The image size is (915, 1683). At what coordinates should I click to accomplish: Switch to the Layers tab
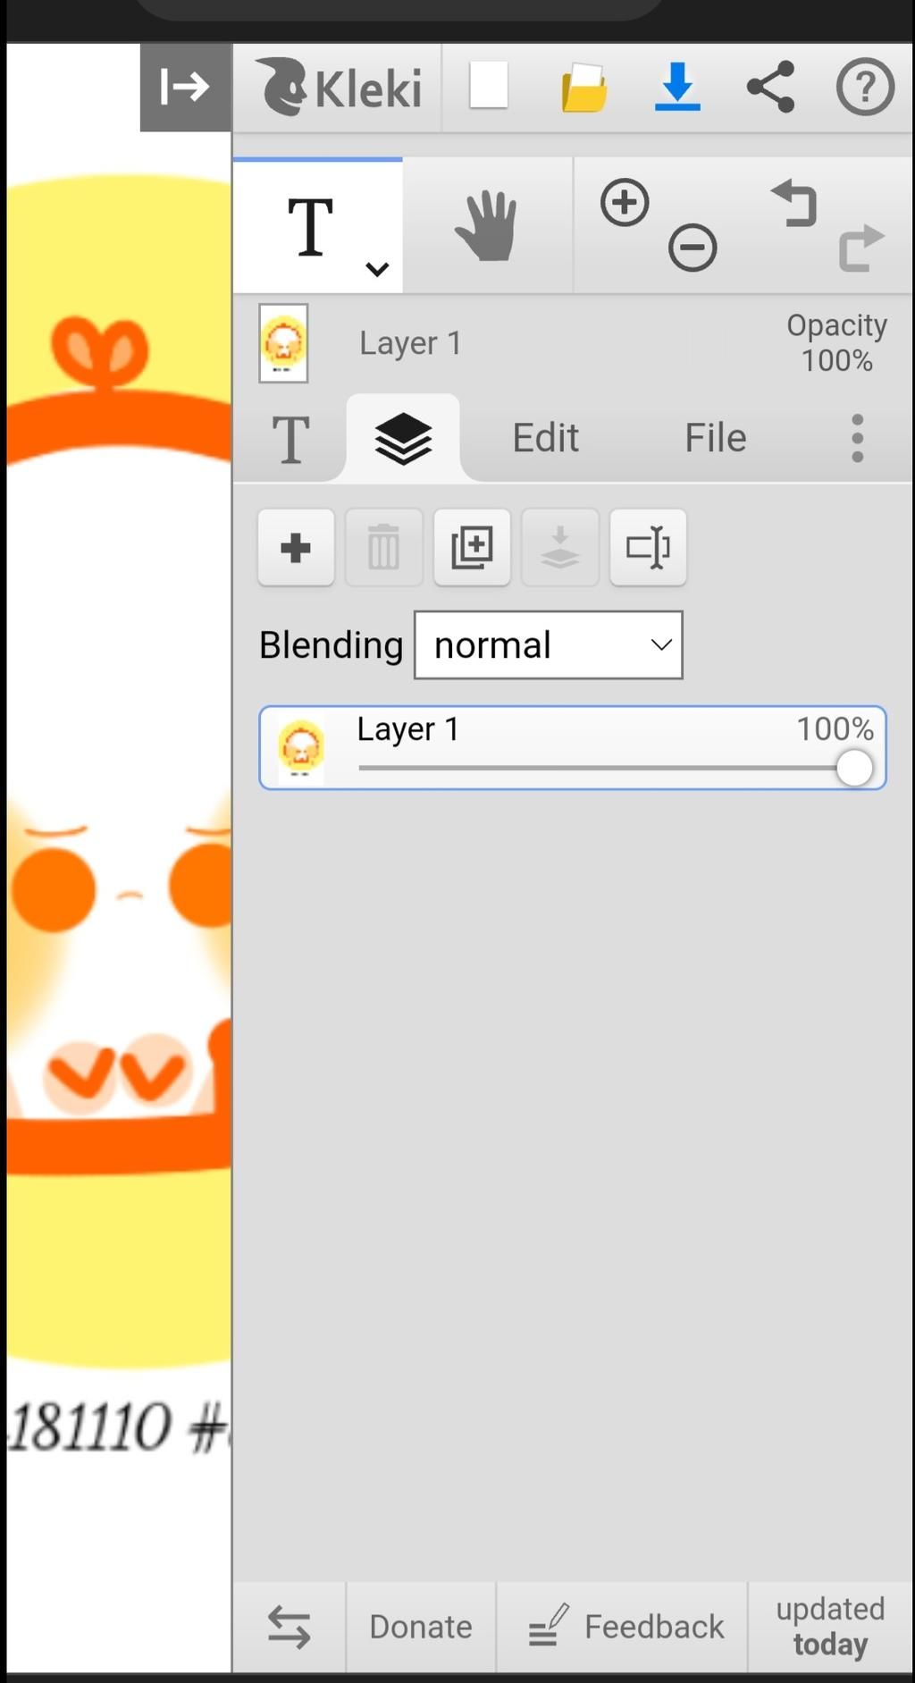coord(403,439)
